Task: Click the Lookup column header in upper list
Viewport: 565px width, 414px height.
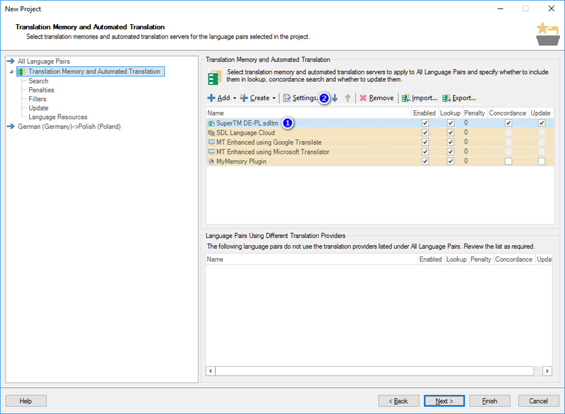Action: click(450, 113)
